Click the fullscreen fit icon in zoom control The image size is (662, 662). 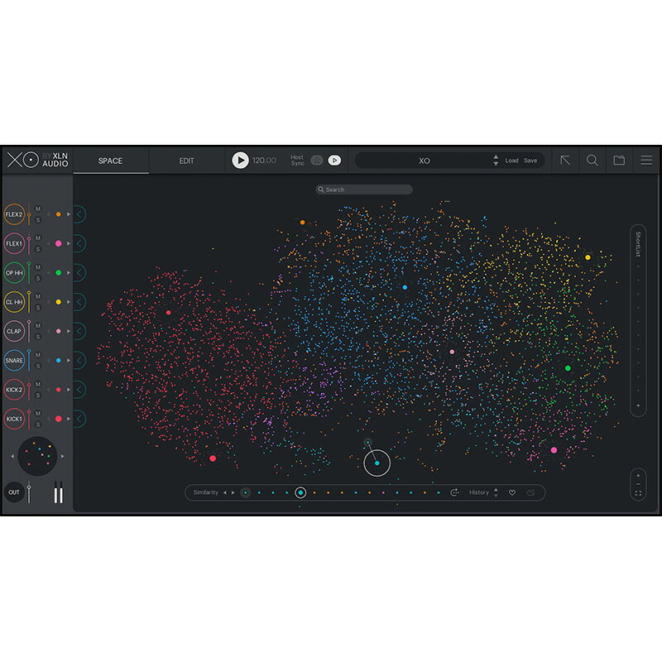tap(638, 494)
